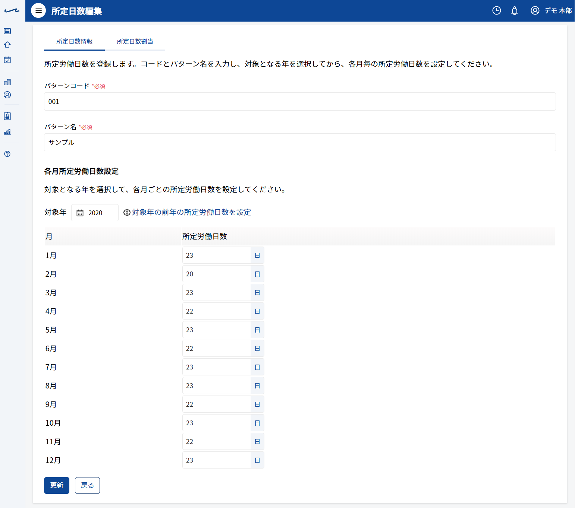This screenshot has width=575, height=508.
Task: Select the 2月 working days field
Action: click(216, 274)
